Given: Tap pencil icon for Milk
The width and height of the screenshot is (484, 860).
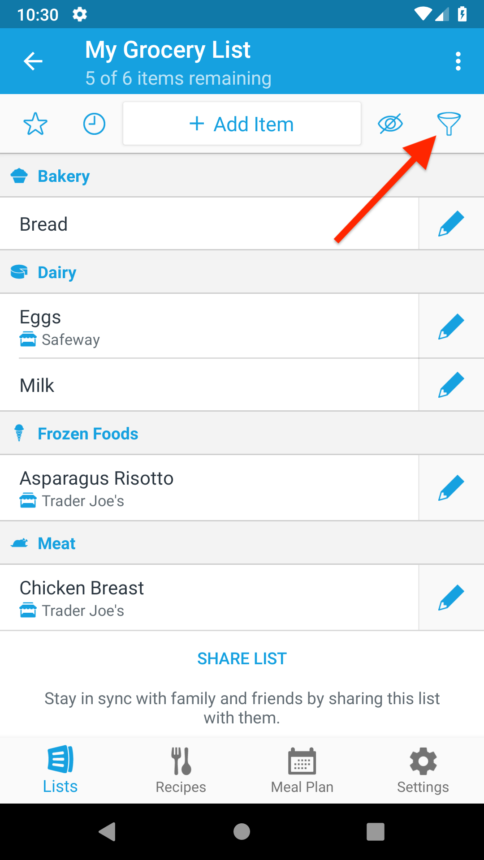Looking at the screenshot, I should point(451,385).
